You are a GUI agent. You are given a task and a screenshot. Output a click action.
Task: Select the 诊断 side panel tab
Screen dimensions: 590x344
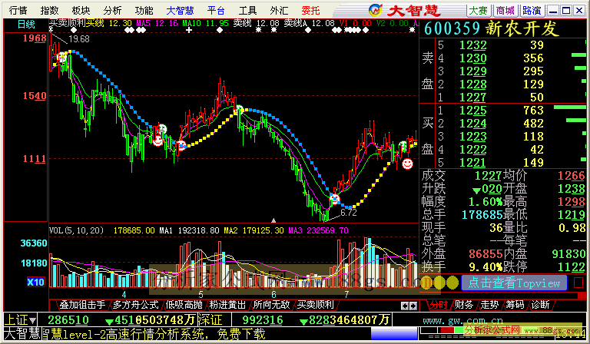point(540,305)
